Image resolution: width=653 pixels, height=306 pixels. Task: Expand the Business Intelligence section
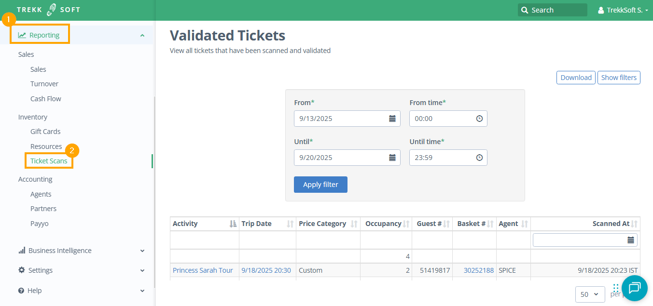pos(142,251)
